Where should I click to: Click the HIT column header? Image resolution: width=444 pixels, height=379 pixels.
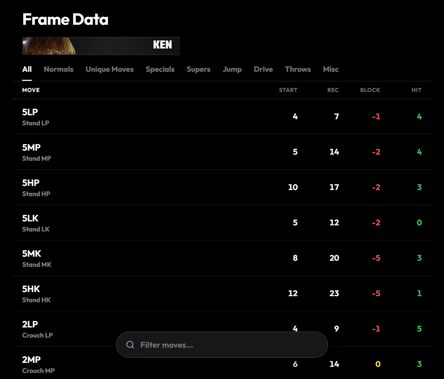pyautogui.click(x=417, y=90)
